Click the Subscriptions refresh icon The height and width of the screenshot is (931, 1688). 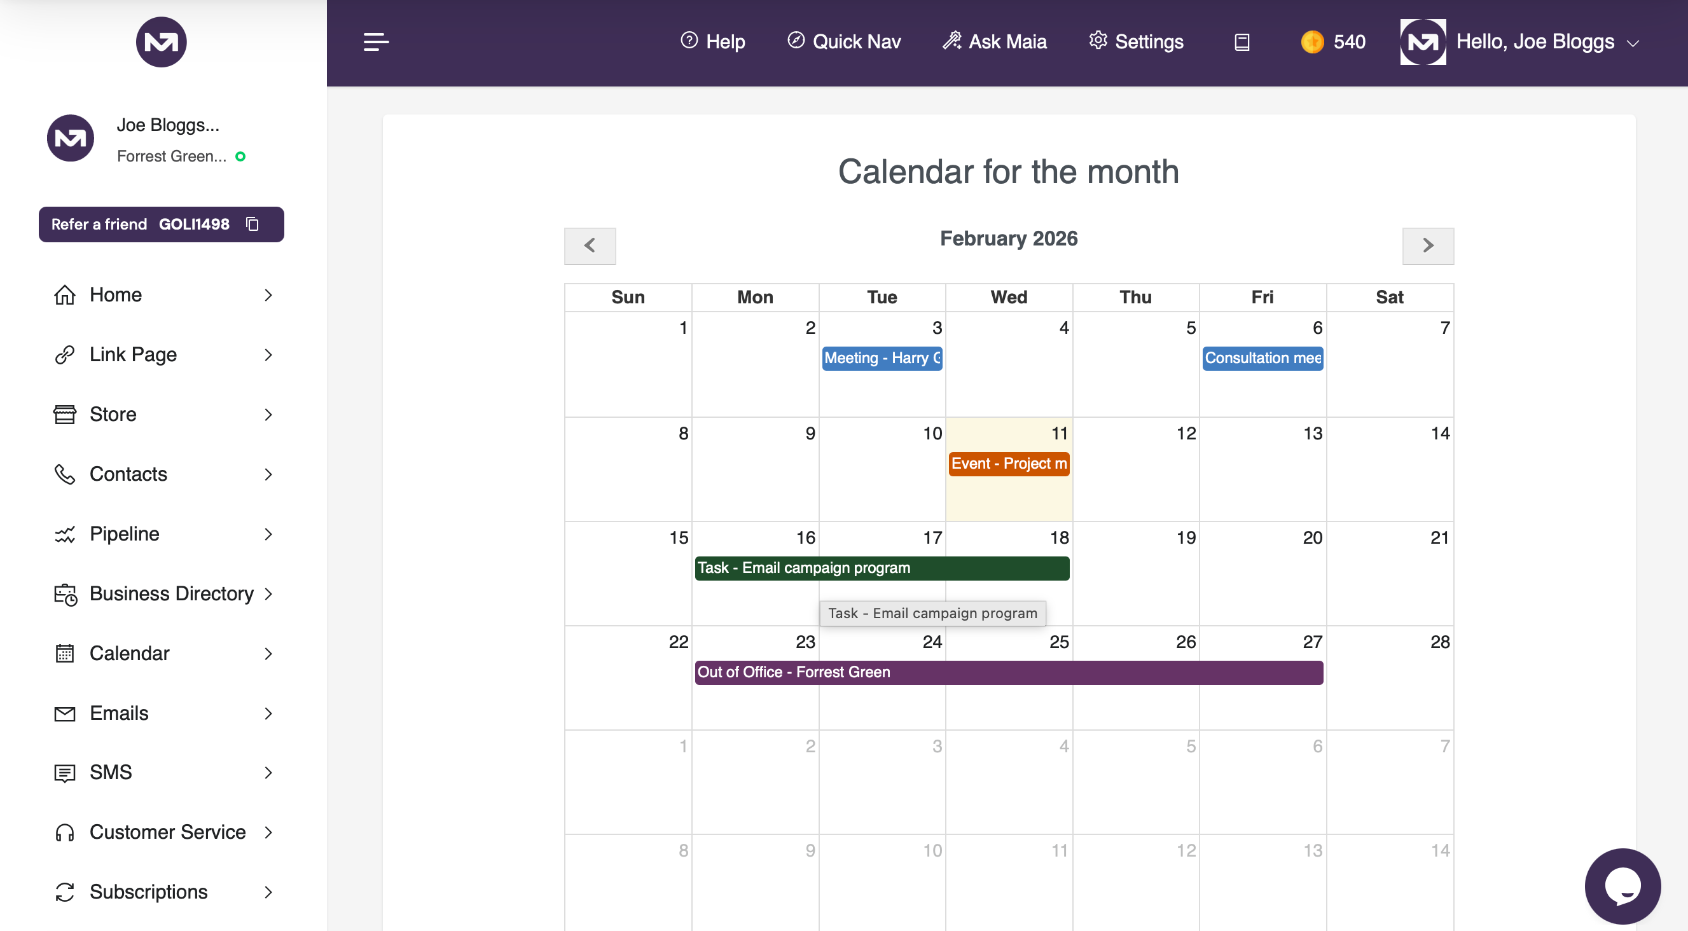pos(64,892)
